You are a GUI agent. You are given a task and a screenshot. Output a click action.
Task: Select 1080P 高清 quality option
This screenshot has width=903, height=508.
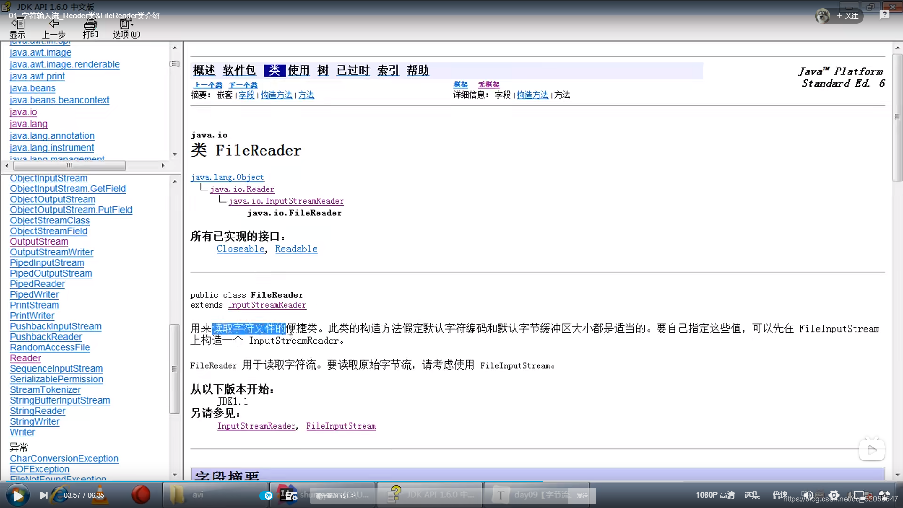(x=715, y=495)
